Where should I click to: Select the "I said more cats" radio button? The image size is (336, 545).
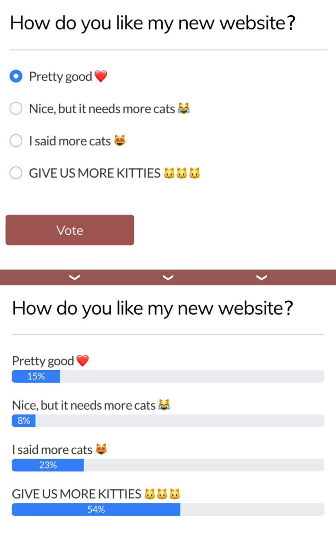16,141
